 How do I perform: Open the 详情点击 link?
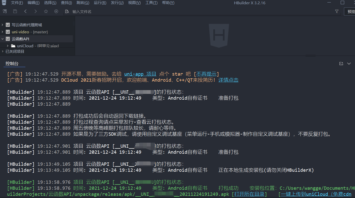click(x=228, y=80)
